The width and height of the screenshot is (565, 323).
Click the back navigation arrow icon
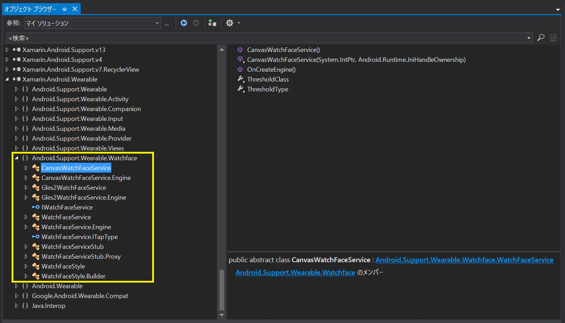184,23
